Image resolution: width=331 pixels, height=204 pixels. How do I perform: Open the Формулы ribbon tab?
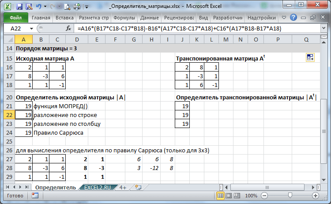[124, 18]
